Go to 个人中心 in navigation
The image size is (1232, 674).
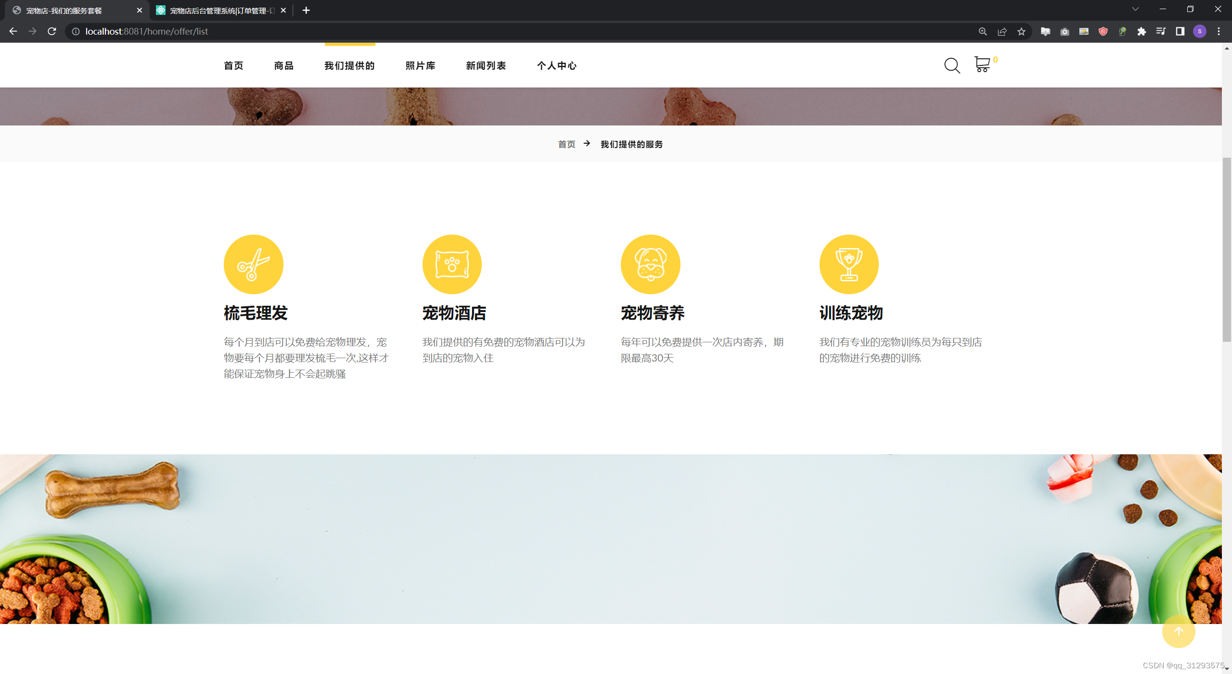tap(556, 66)
